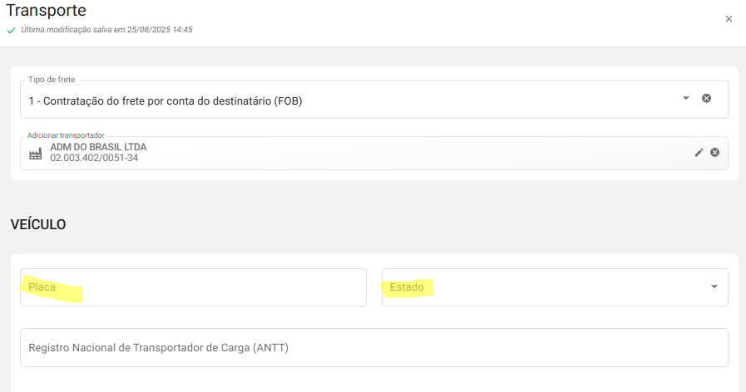Focus the ANTT registration input field
The width and height of the screenshot is (746, 392).
(373, 347)
